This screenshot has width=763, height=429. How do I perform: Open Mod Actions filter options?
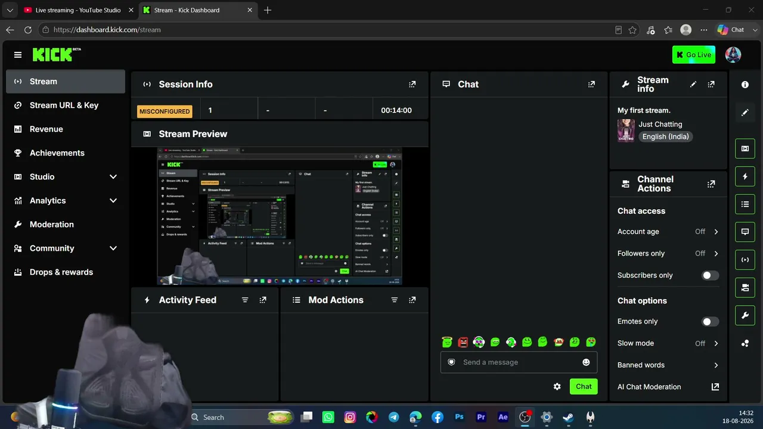coord(394,300)
